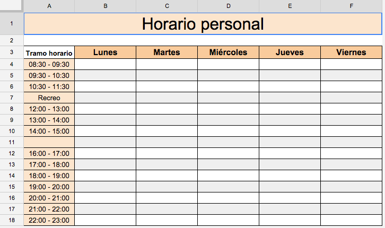Select the 22:00 - 23:00 time cell
The width and height of the screenshot is (385, 228).
pyautogui.click(x=49, y=220)
